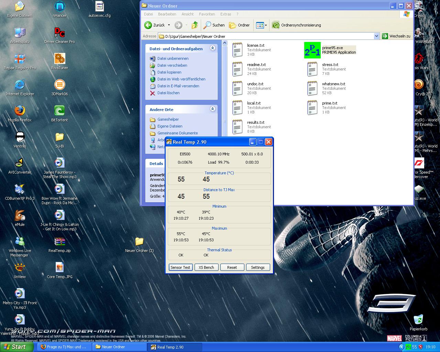Open BitTorrent desktop icon
The width and height of the screenshot is (440, 352).
tap(59, 114)
